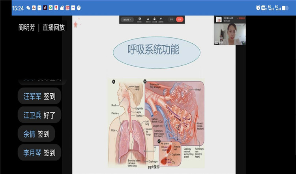Tap the 直播回放 replay label
Viewport: 296px width, 174px height.
tap(54, 28)
